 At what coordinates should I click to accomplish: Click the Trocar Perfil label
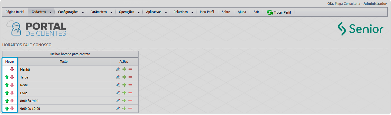[282, 12]
